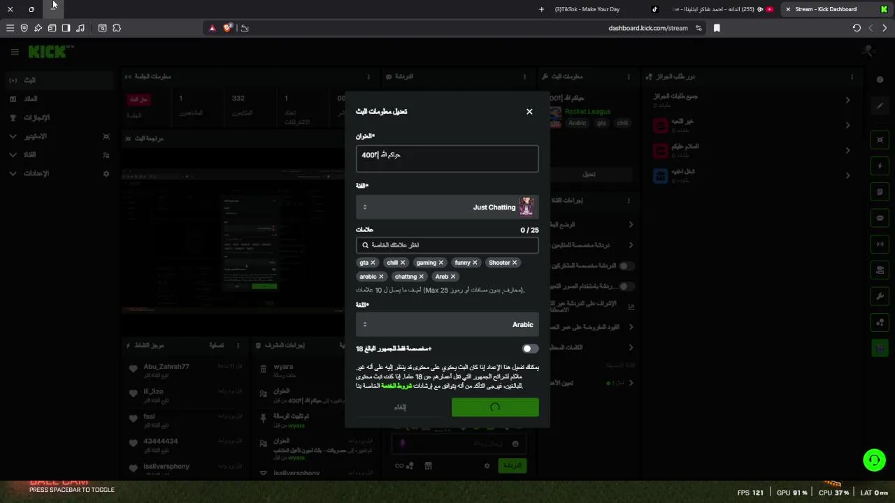Click the pin icon in browser toolbar
This screenshot has width=895, height=503.
pos(38,28)
